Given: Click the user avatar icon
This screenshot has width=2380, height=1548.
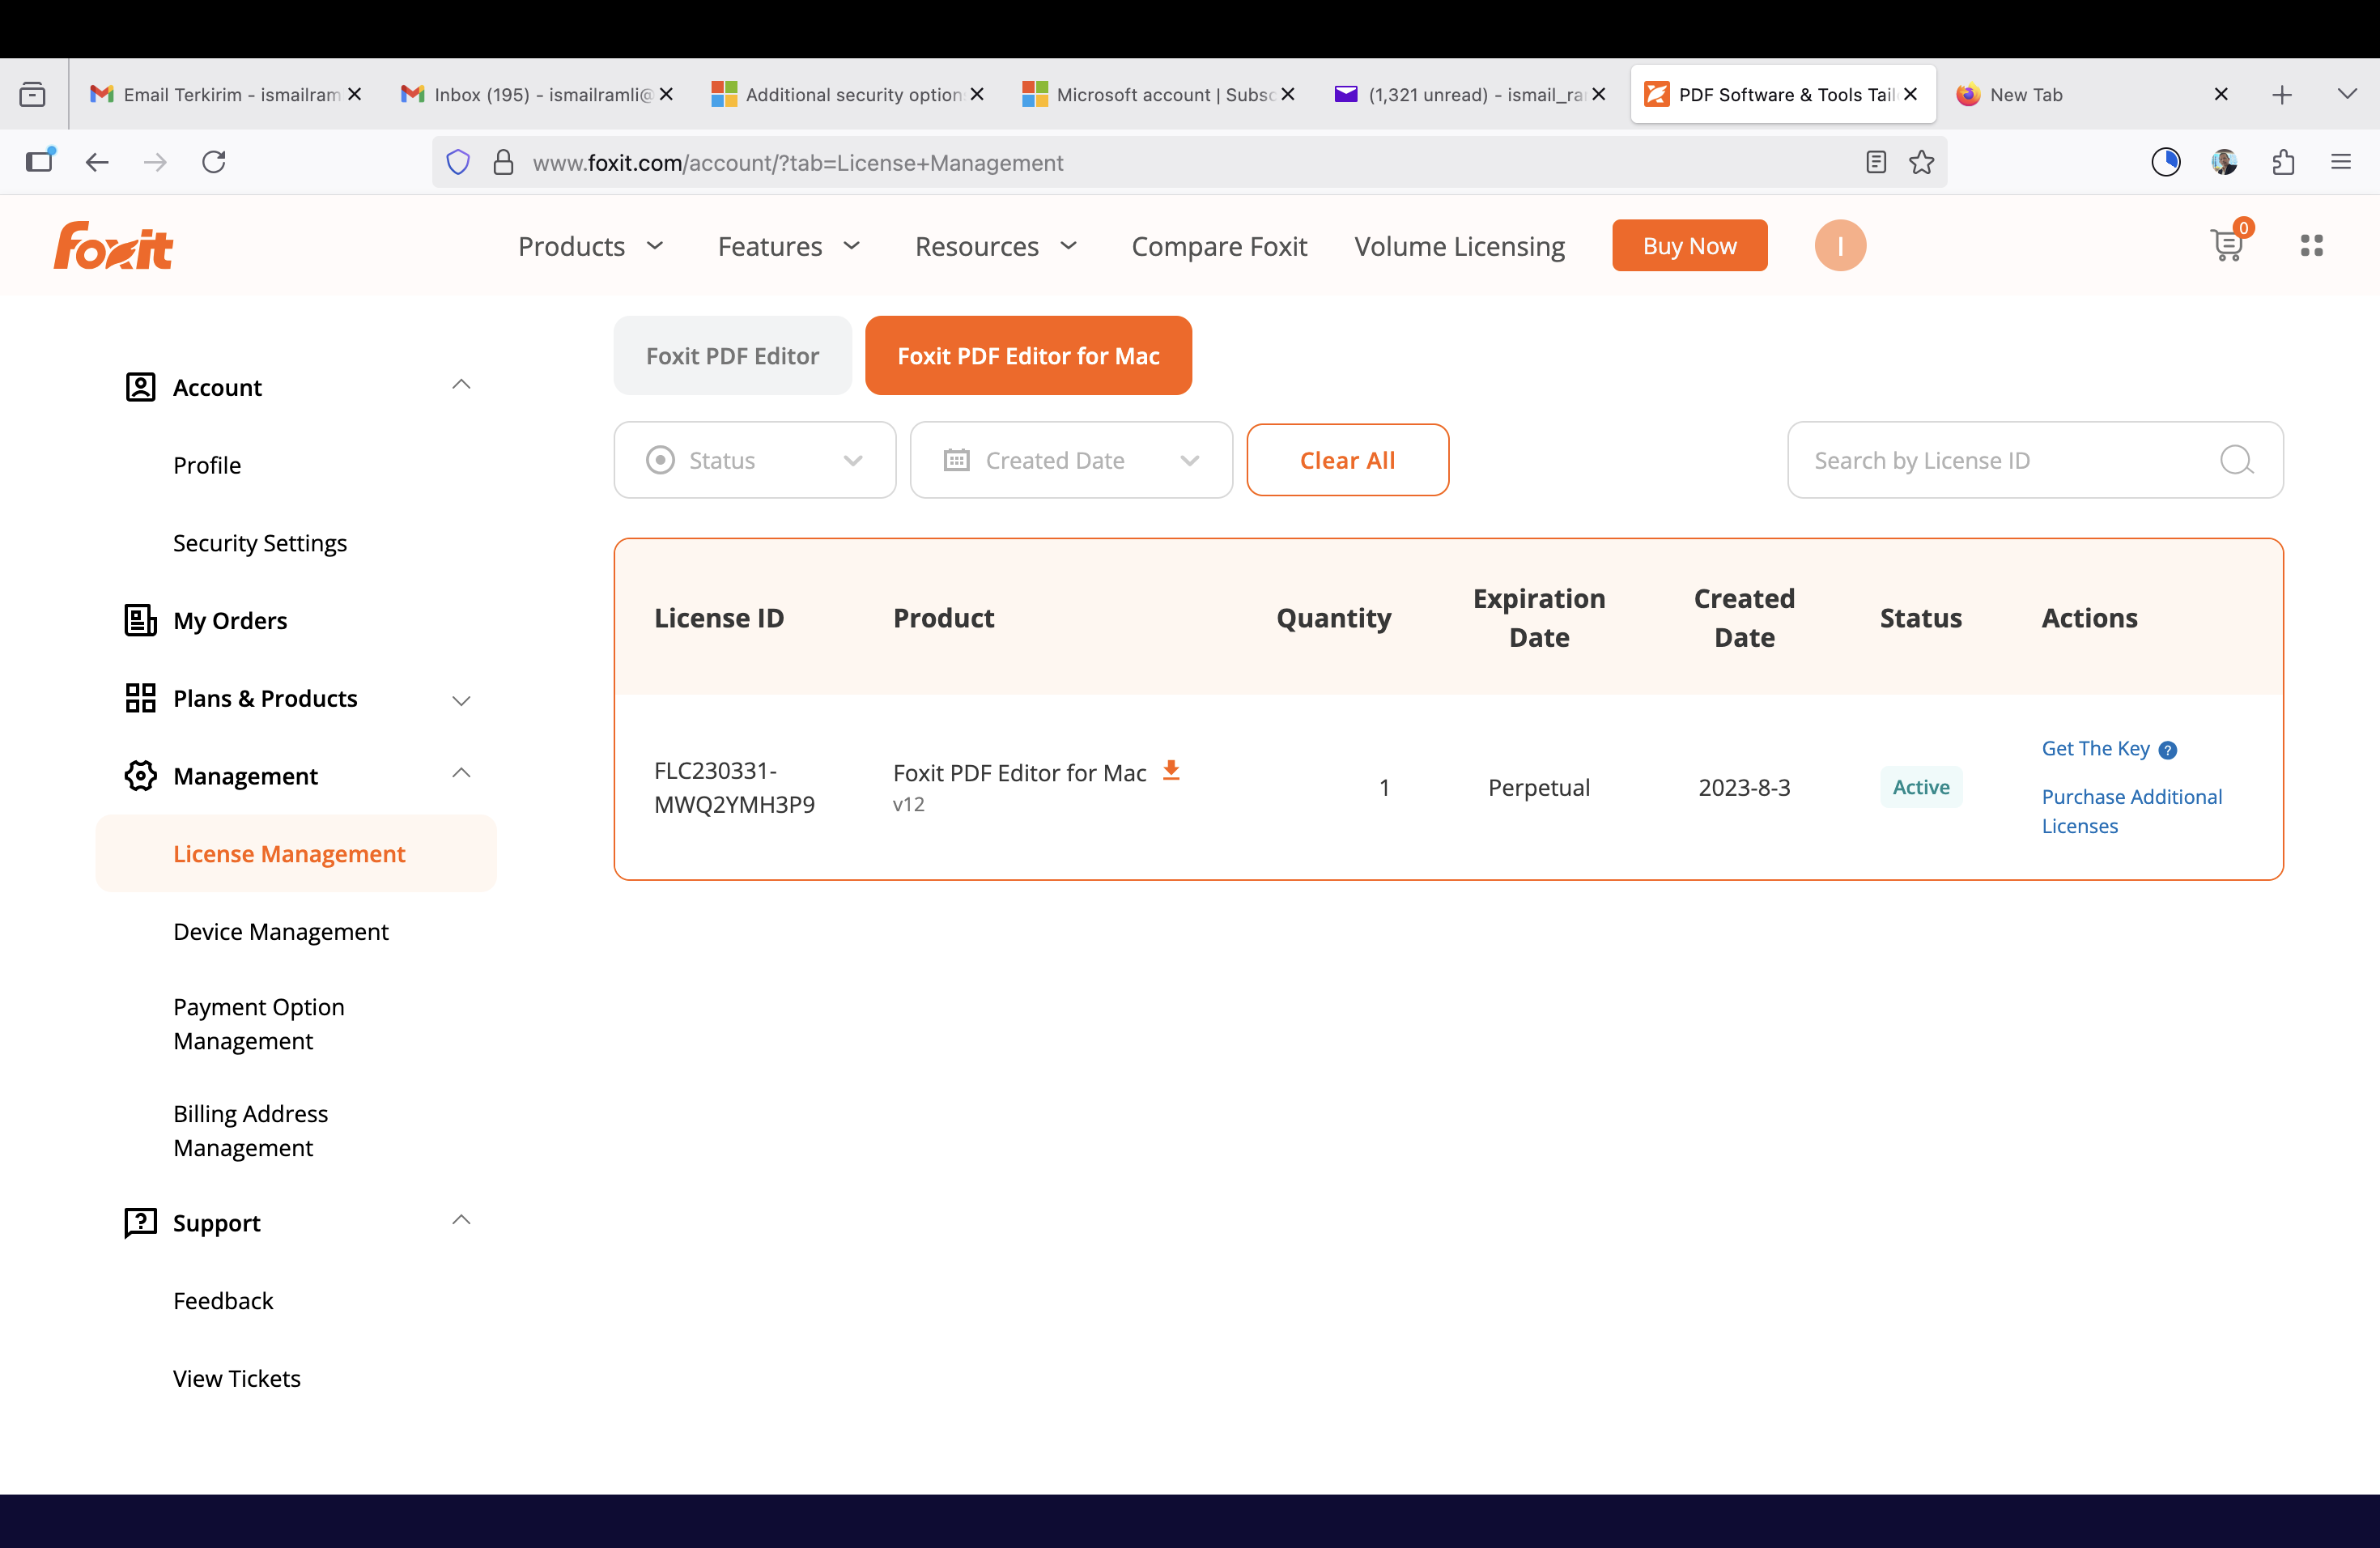Looking at the screenshot, I should pyautogui.click(x=1839, y=245).
